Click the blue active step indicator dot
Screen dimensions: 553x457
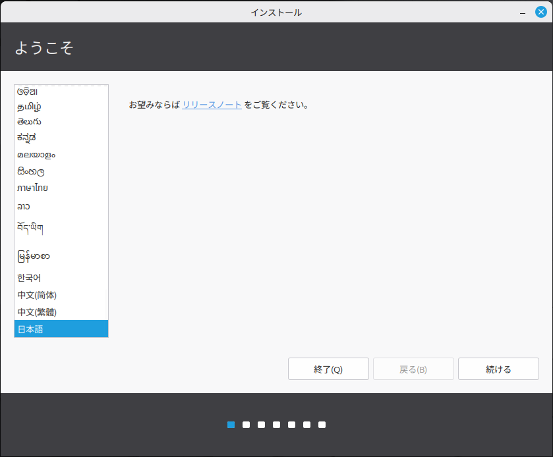pos(231,425)
